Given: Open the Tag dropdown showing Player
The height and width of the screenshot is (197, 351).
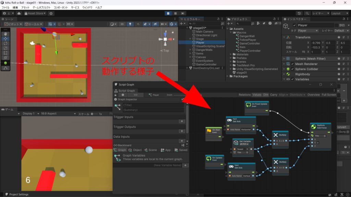Looking at the screenshot, I should pyautogui.click(x=307, y=30).
